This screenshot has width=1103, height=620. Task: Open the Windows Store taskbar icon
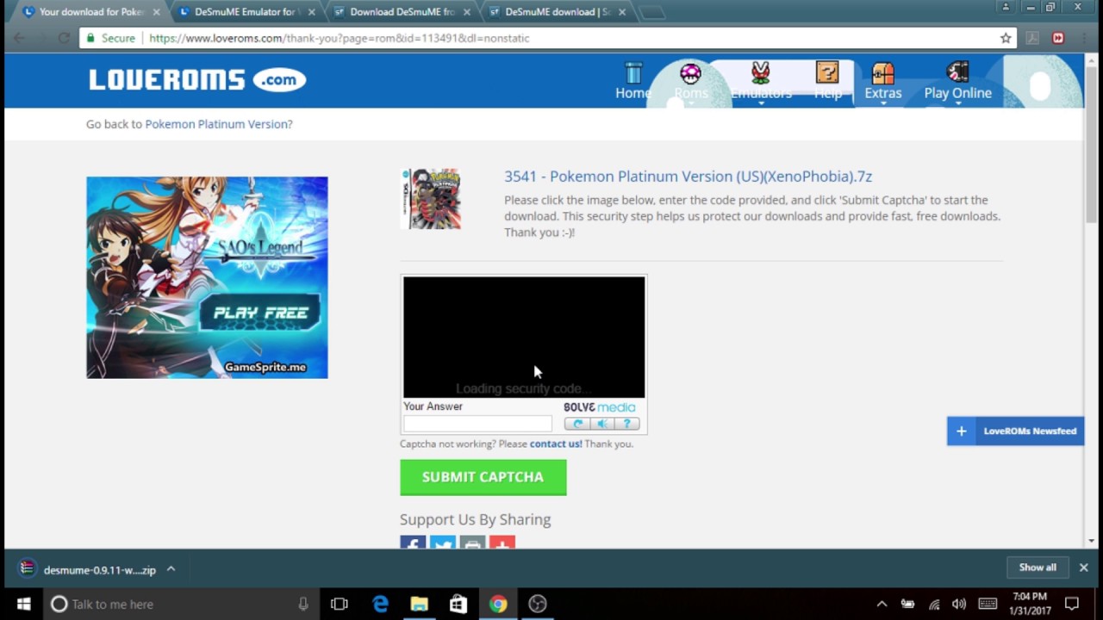[x=458, y=604]
